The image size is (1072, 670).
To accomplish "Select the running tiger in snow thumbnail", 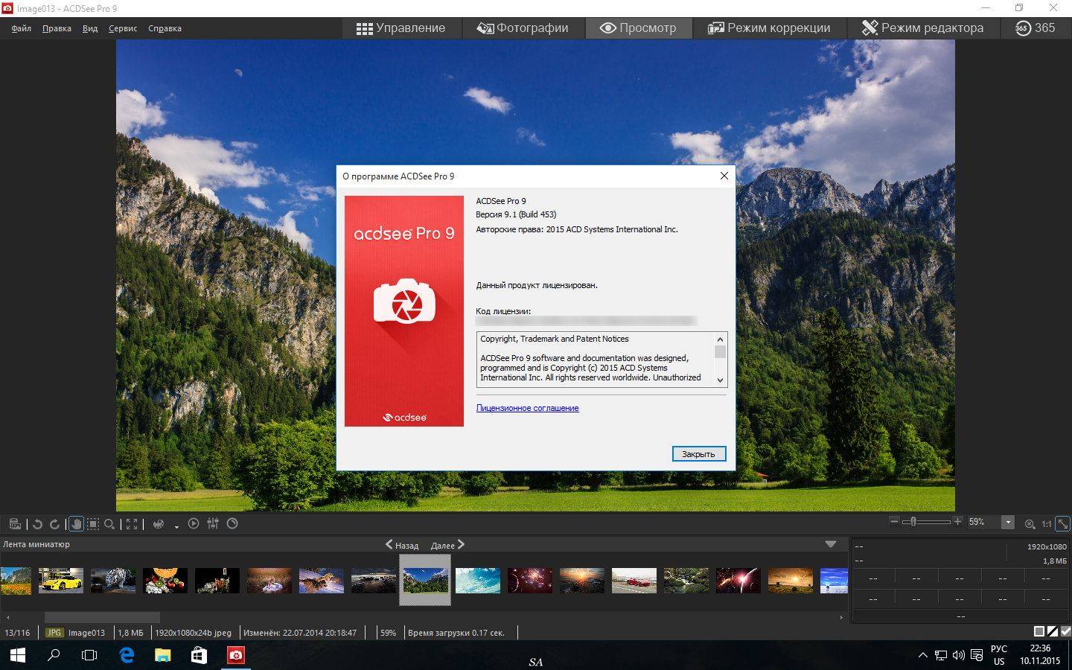I will (321, 581).
